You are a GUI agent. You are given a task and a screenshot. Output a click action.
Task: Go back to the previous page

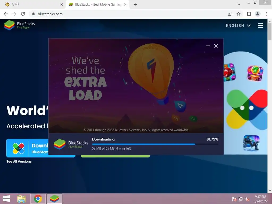(x=6, y=14)
